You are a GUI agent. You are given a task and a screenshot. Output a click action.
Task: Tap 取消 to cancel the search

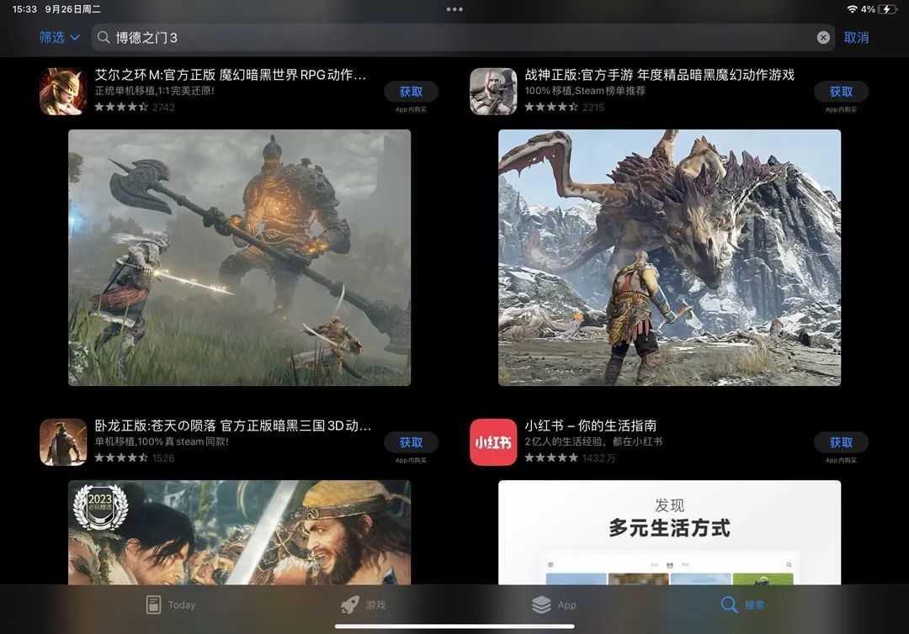click(x=856, y=38)
